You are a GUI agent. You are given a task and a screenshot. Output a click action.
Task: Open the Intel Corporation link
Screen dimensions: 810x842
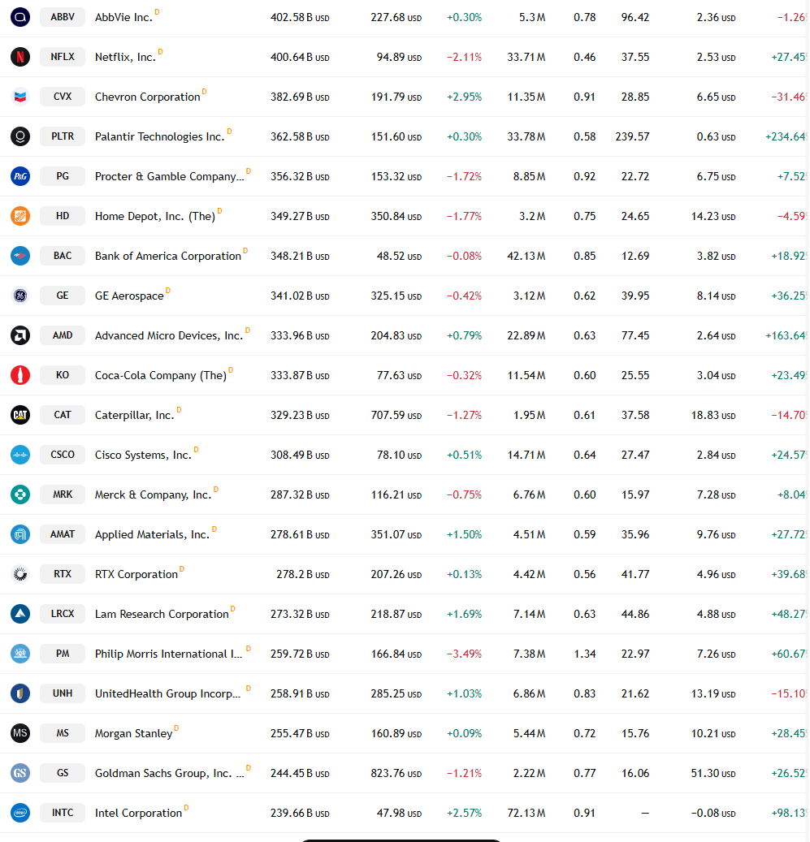point(138,813)
